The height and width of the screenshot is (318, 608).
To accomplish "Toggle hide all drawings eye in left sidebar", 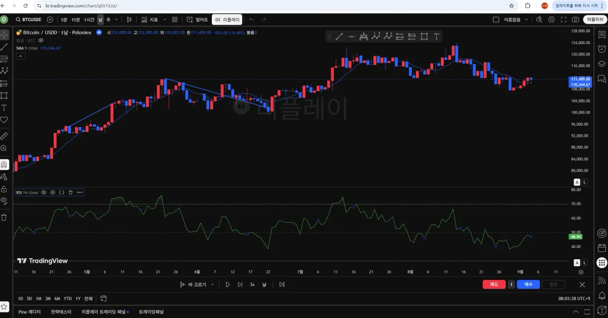I will click(4, 200).
